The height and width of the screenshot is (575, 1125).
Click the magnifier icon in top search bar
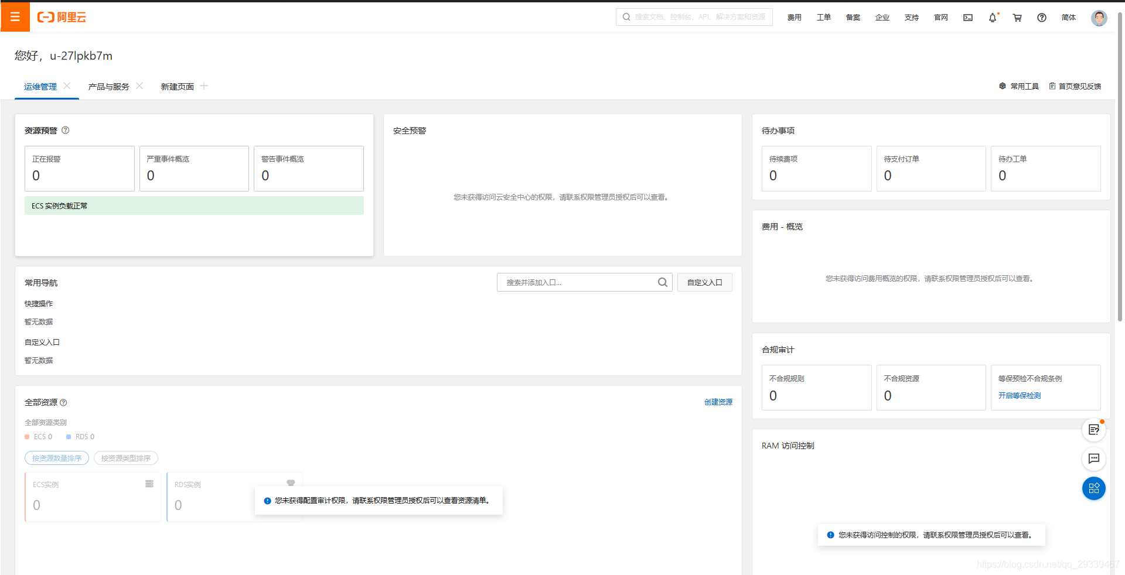point(626,17)
